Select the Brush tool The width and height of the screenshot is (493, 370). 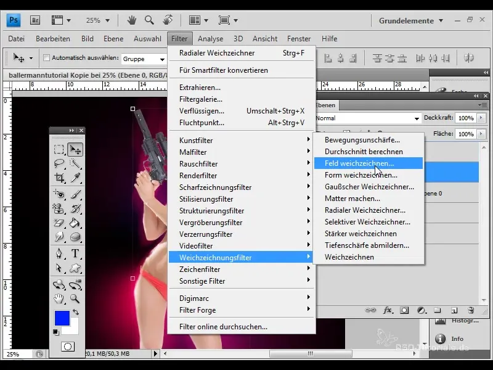click(75, 194)
